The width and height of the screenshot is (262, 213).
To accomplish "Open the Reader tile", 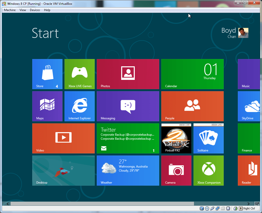I will [x=249, y=171].
